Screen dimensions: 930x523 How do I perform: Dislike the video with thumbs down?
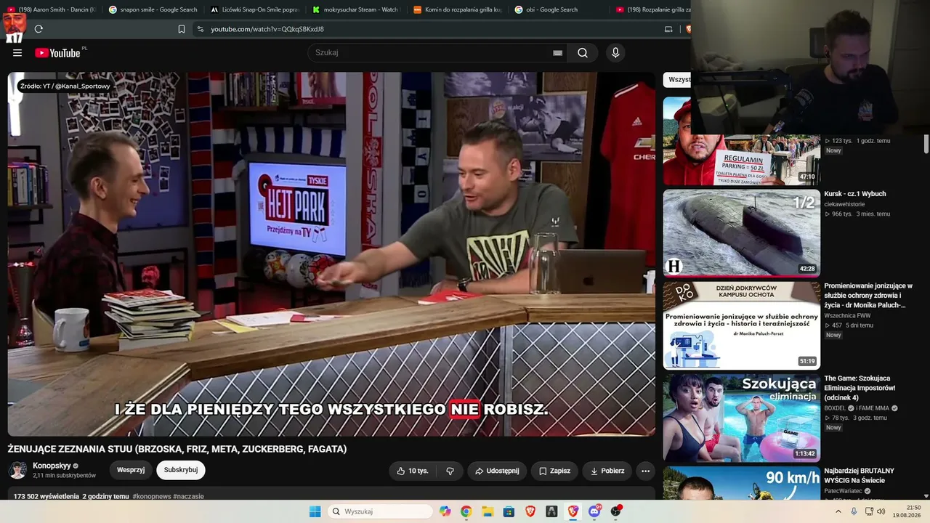pyautogui.click(x=450, y=471)
